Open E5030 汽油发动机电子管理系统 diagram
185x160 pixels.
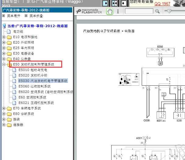click(x=43, y=81)
